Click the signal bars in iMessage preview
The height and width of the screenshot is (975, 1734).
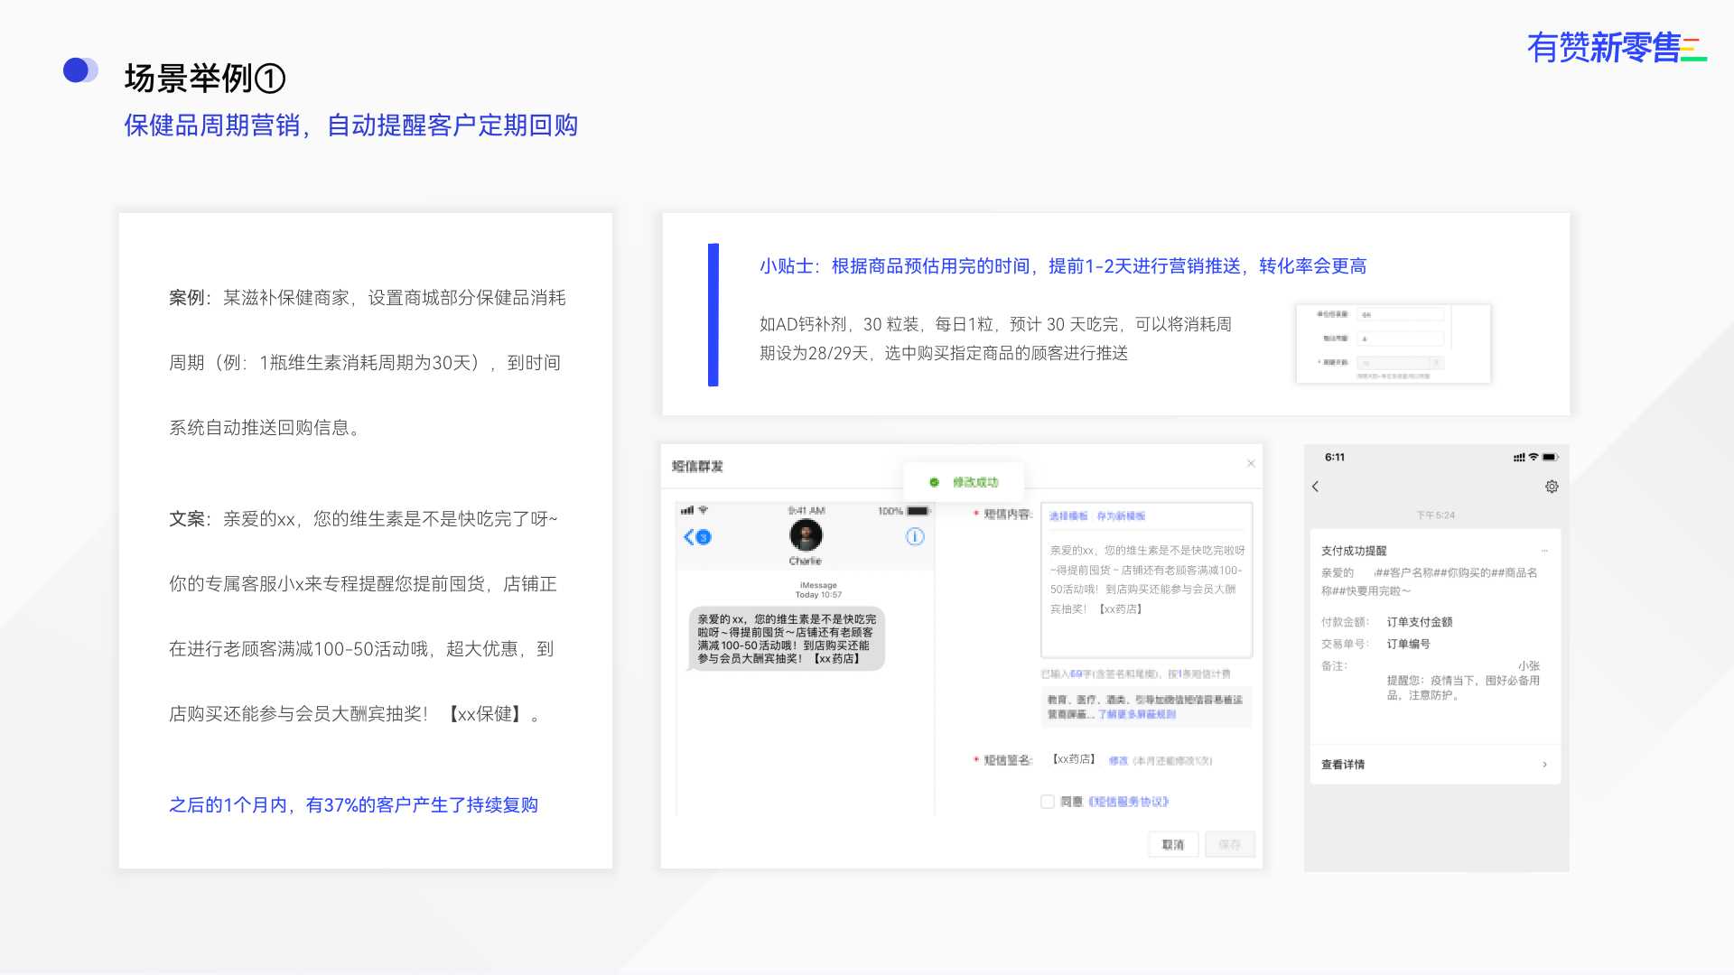(687, 510)
